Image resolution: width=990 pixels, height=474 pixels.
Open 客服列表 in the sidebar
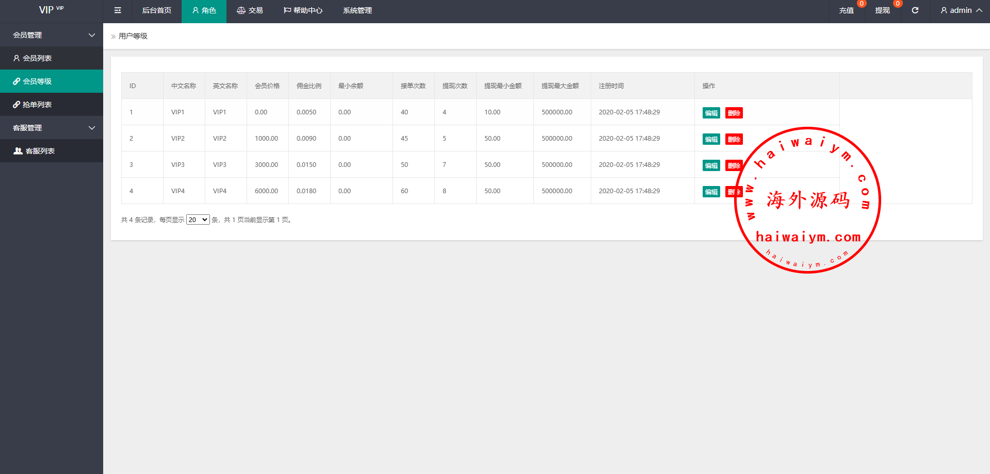pos(40,151)
